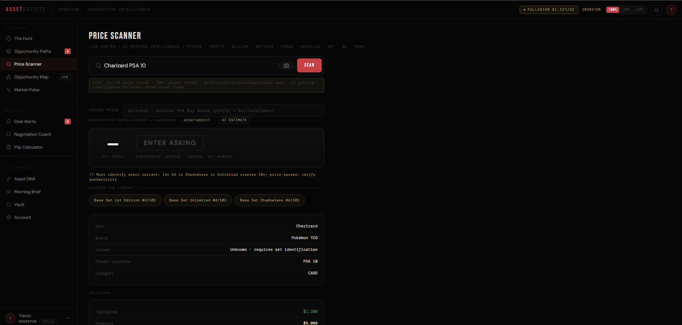Click the 'Charizard' item value

click(307, 226)
